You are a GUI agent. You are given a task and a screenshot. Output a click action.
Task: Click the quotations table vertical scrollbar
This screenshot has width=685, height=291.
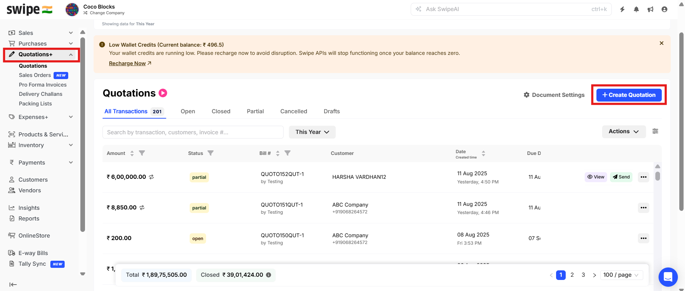pyautogui.click(x=657, y=176)
